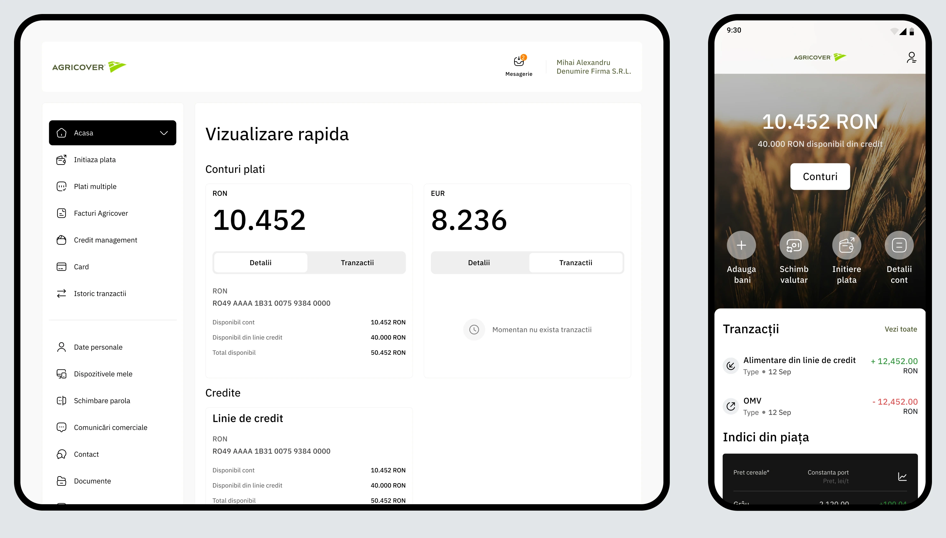This screenshot has height=538, width=946.
Task: Click IBAN under the RON account details
Action: (x=271, y=303)
